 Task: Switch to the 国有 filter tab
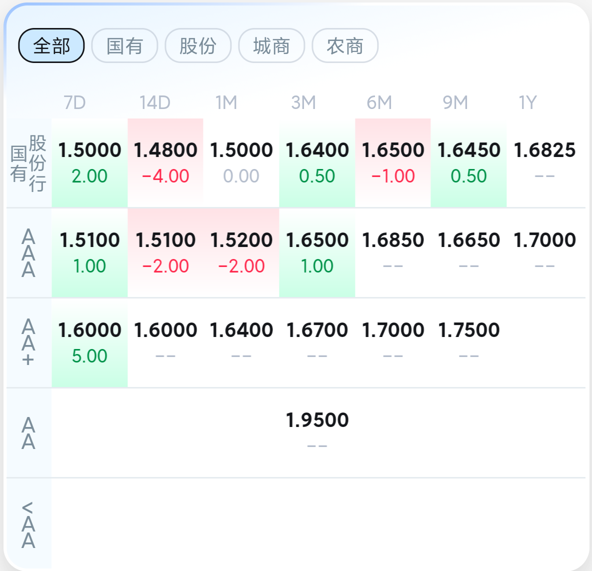pos(124,45)
